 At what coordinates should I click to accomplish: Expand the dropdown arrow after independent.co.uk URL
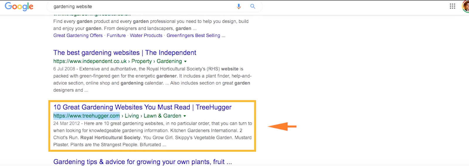[185, 61]
